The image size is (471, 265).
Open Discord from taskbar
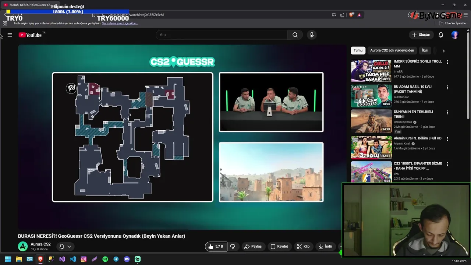click(127, 259)
